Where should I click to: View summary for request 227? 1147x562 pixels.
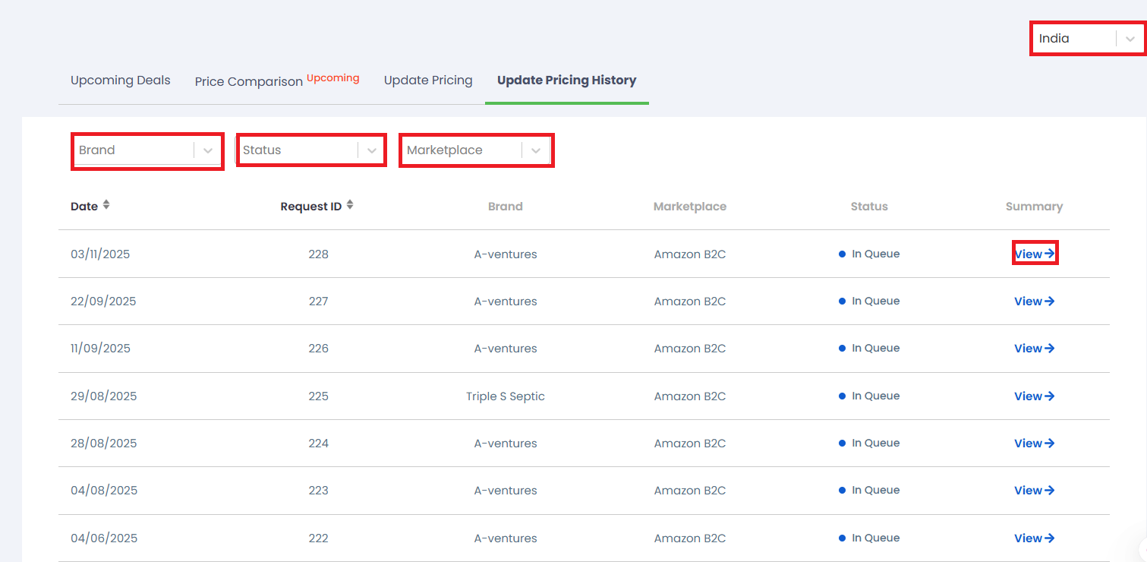click(x=1034, y=302)
